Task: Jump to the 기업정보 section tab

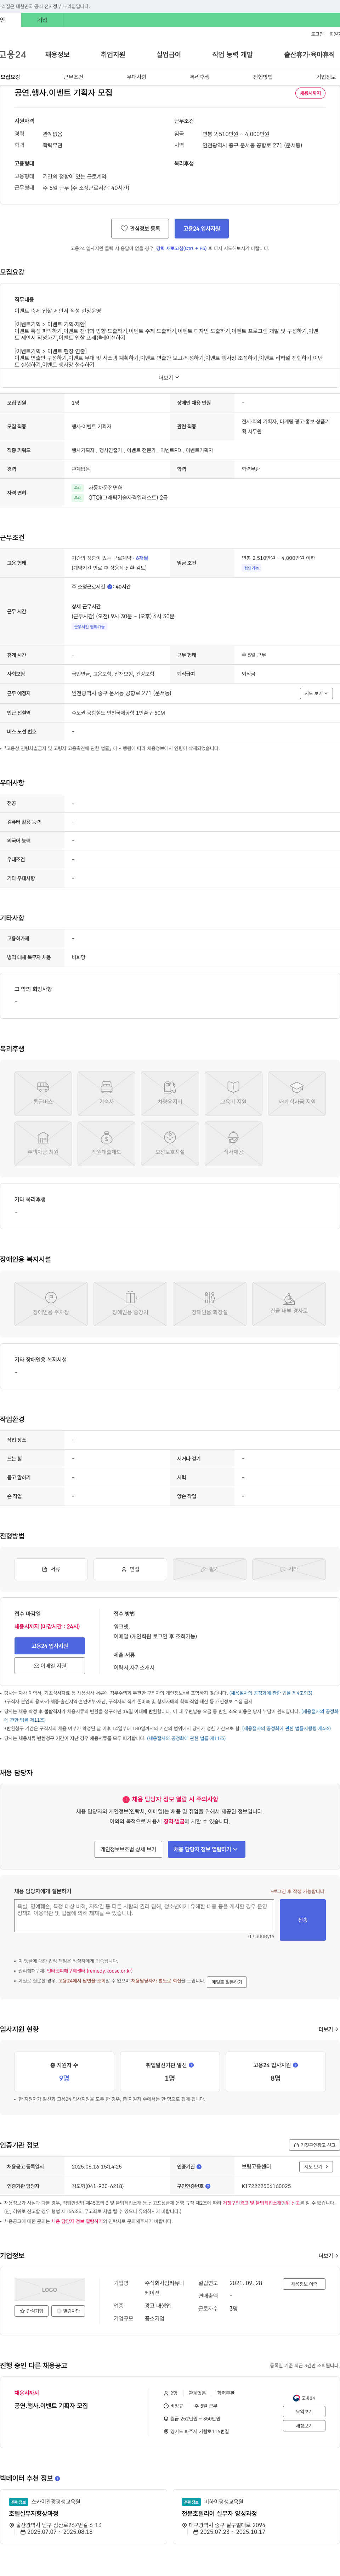Action: (x=326, y=77)
